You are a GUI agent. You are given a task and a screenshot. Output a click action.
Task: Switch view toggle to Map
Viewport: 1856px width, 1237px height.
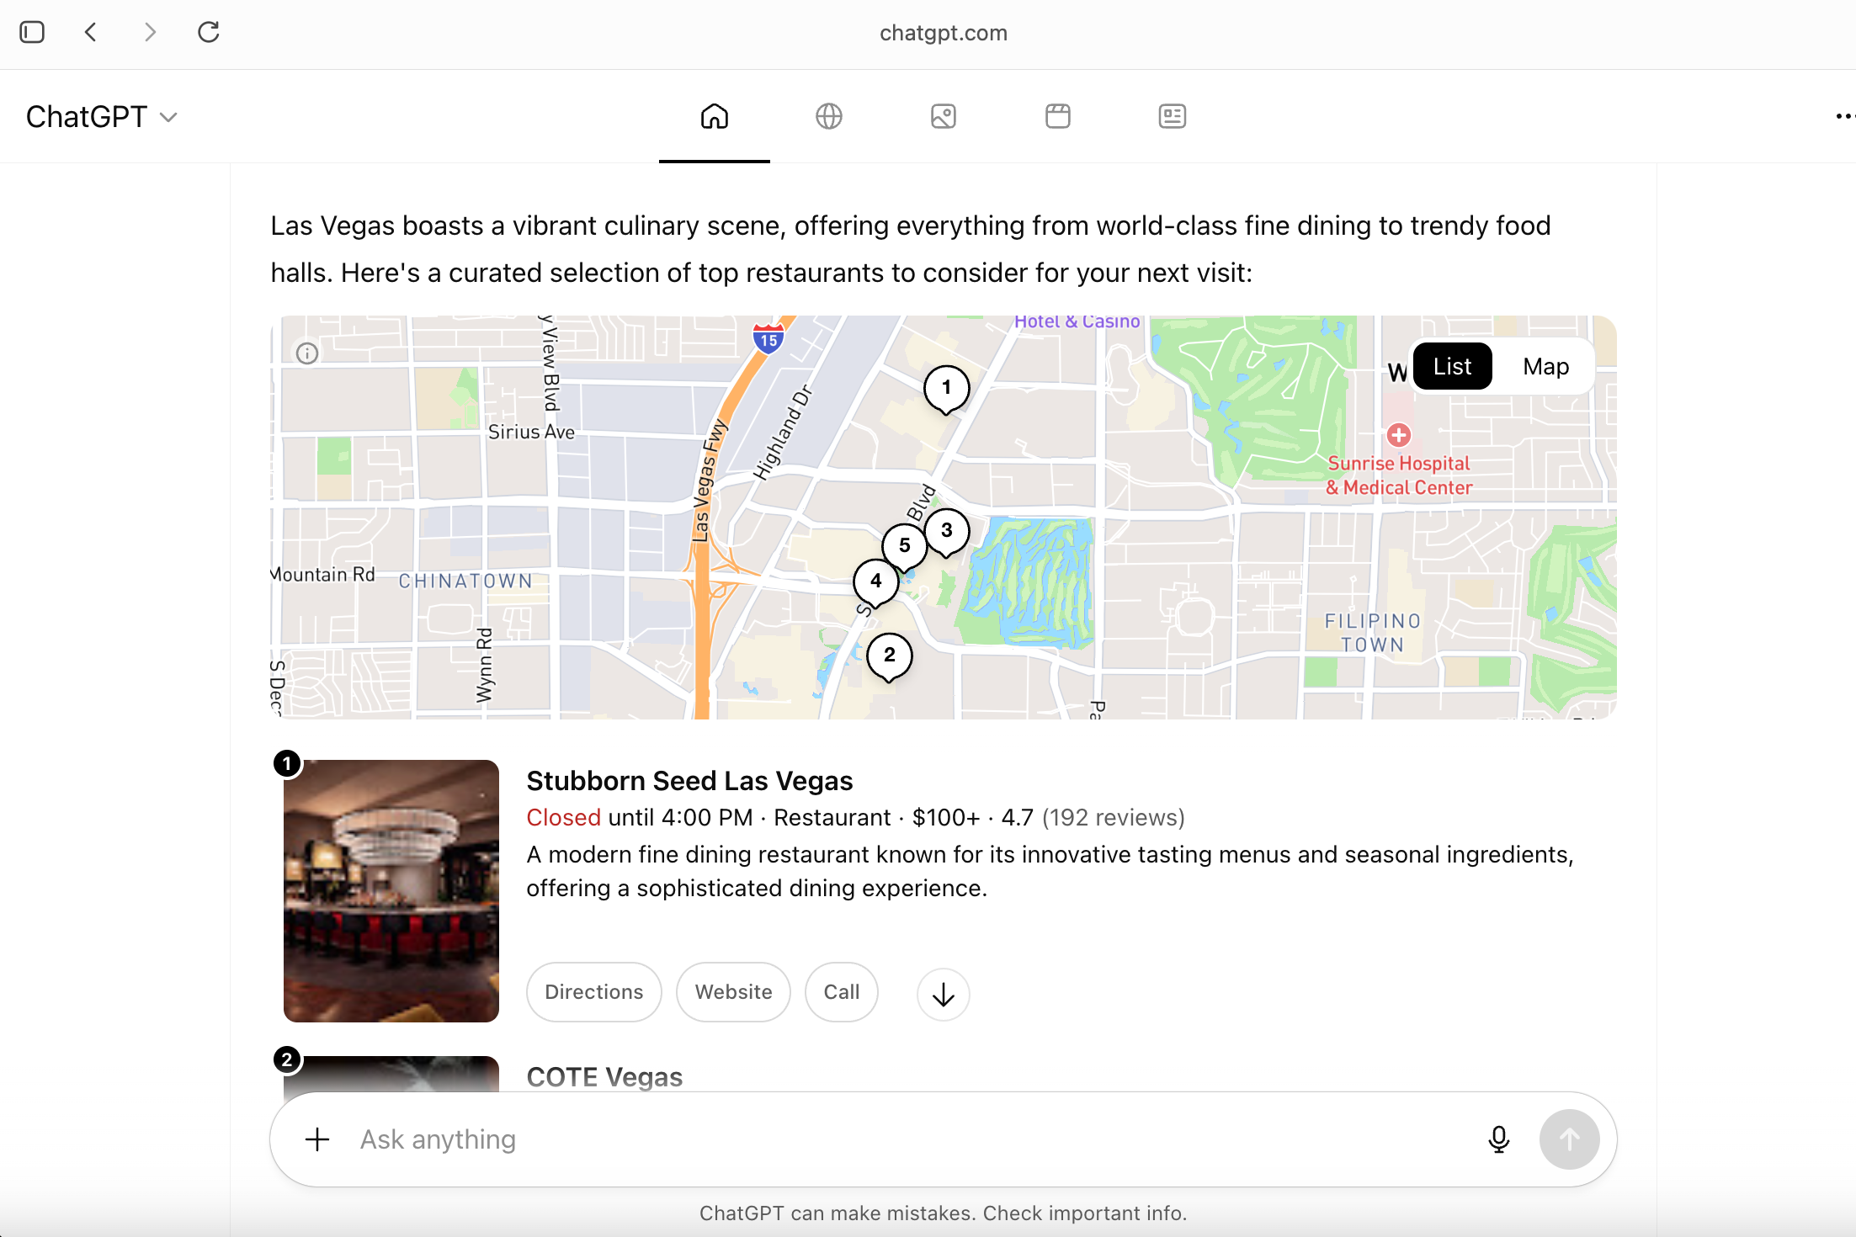[1545, 367]
